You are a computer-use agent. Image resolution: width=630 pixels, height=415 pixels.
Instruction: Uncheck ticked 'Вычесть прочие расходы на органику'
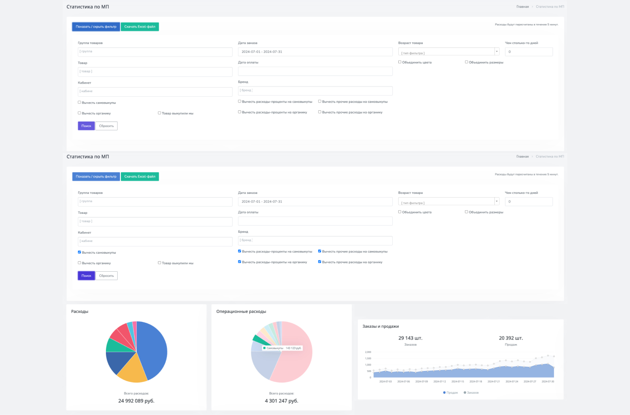coord(320,262)
